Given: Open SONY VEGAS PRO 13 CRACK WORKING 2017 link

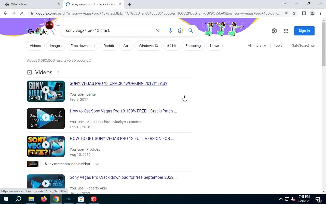Looking at the screenshot, I should 118,84.
